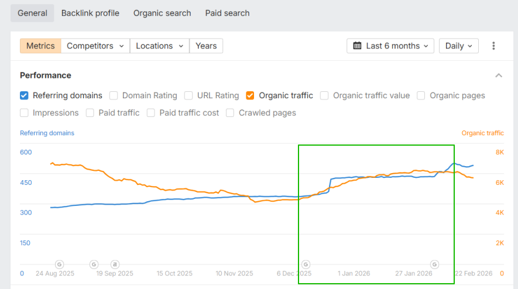Open the Competitors dropdown
The image size is (518, 289).
point(95,46)
